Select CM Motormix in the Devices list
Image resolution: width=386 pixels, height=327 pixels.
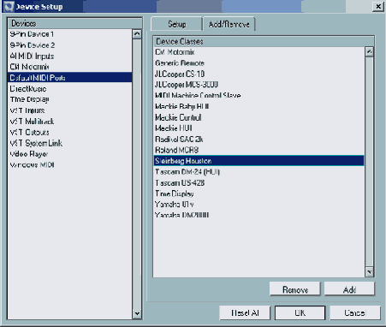point(70,67)
